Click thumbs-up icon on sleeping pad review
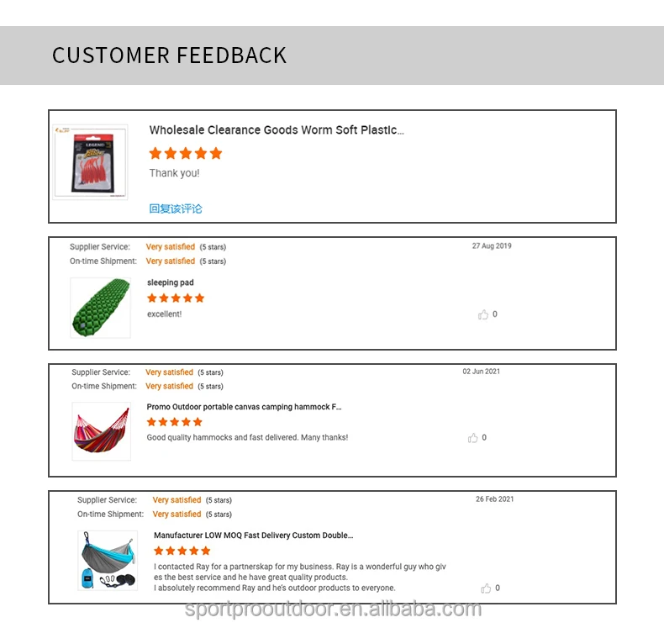The image size is (664, 628). click(483, 314)
